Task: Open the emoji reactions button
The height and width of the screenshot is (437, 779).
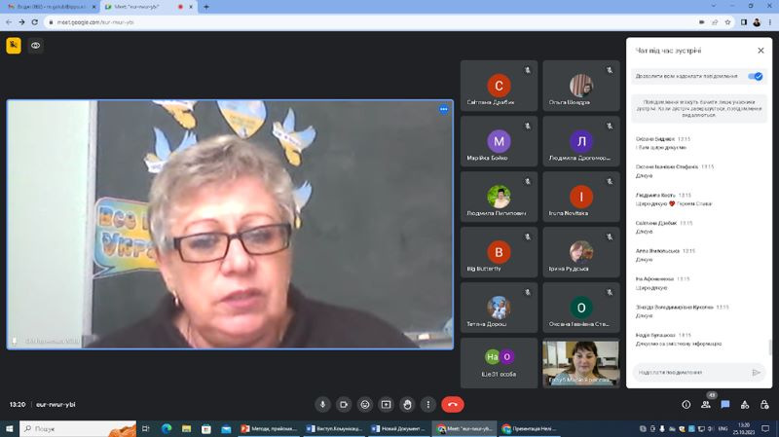Action: [x=365, y=404]
